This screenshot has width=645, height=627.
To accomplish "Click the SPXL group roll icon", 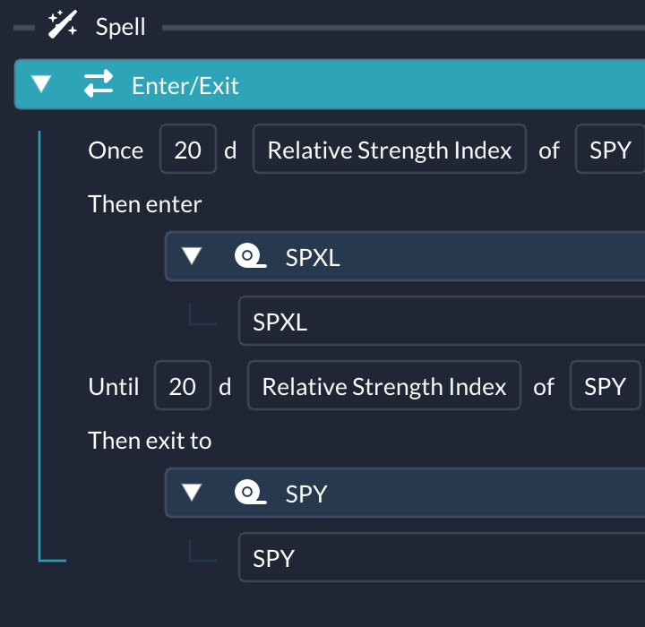I will click(x=251, y=256).
